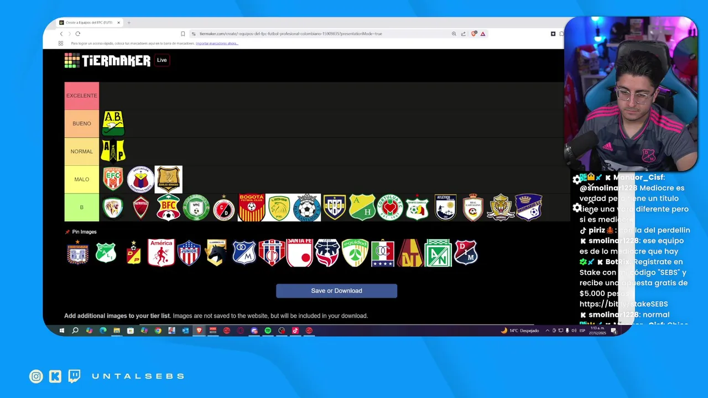Select the Cortuluá FC crest

(x=390, y=207)
